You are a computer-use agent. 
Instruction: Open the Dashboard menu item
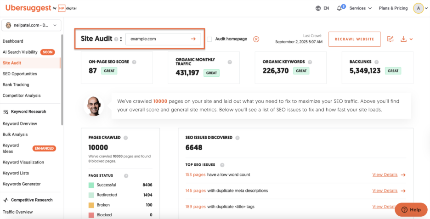13,41
